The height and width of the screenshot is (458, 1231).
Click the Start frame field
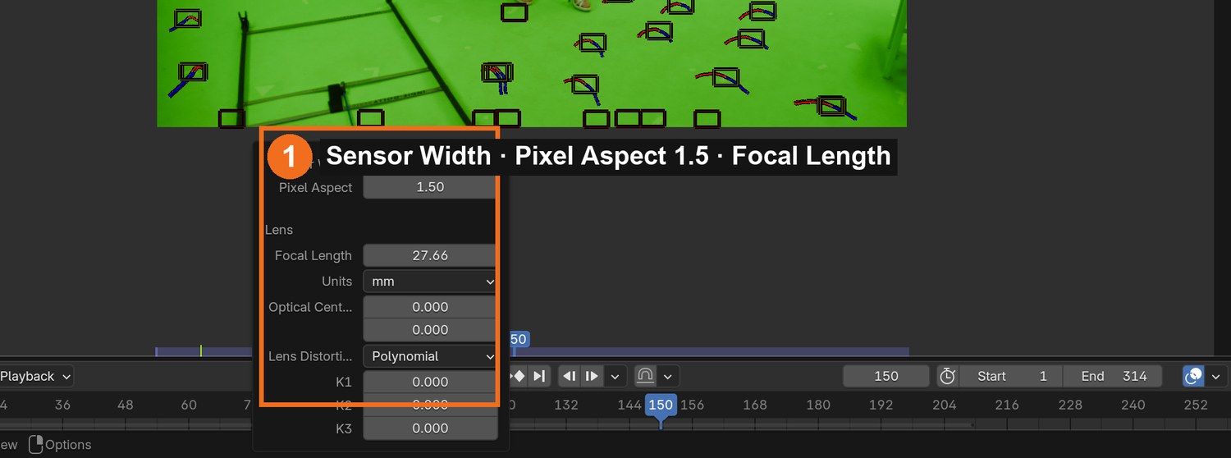coord(1011,376)
